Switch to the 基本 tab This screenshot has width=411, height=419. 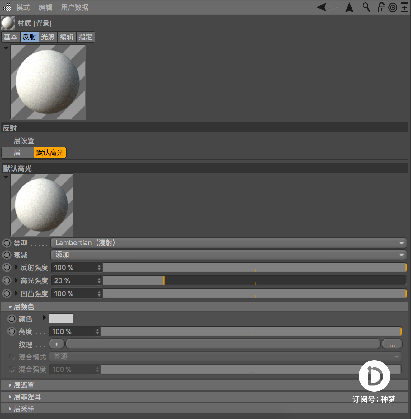click(11, 37)
